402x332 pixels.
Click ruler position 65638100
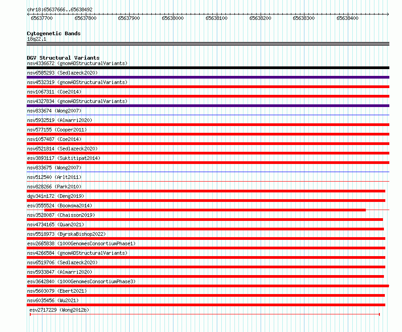tap(216, 18)
